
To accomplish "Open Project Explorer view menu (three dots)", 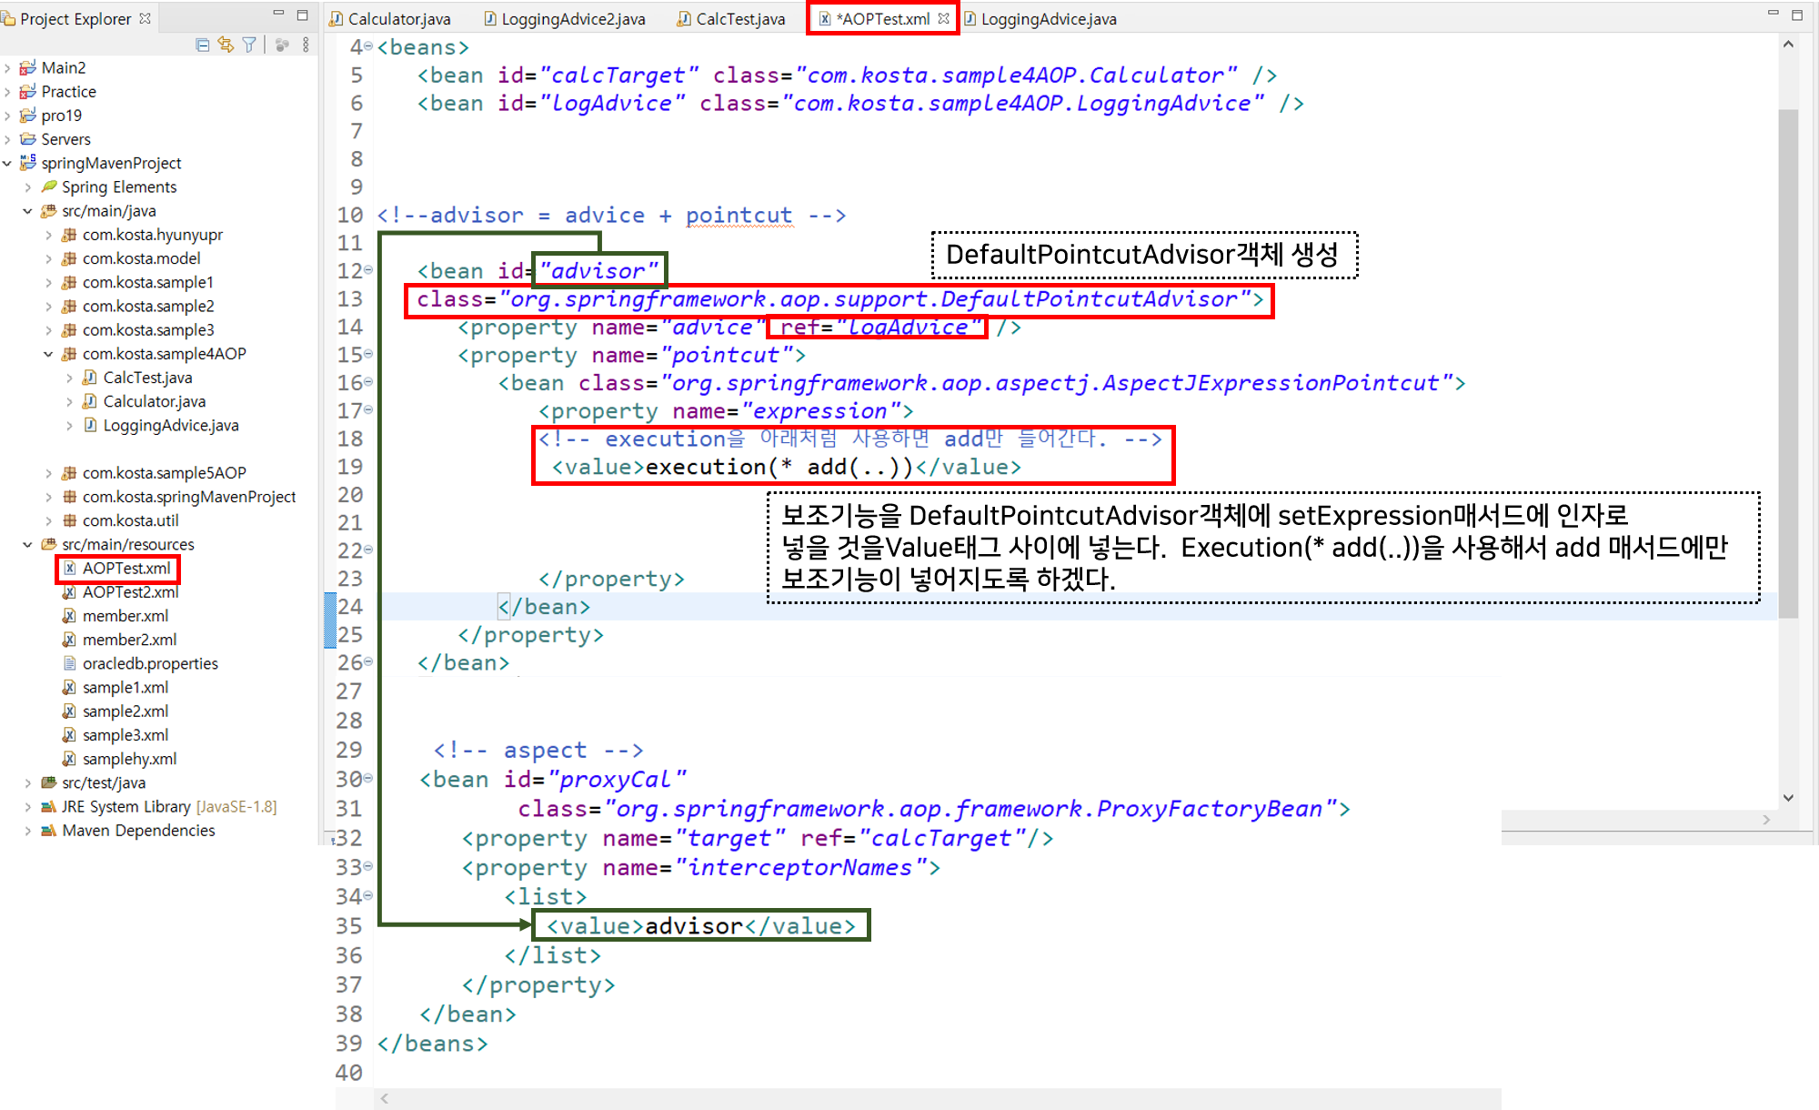I will tap(306, 45).
